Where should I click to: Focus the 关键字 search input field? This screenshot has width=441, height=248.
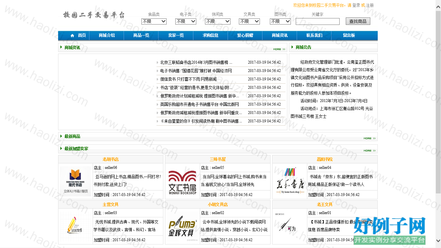(x=318, y=21)
